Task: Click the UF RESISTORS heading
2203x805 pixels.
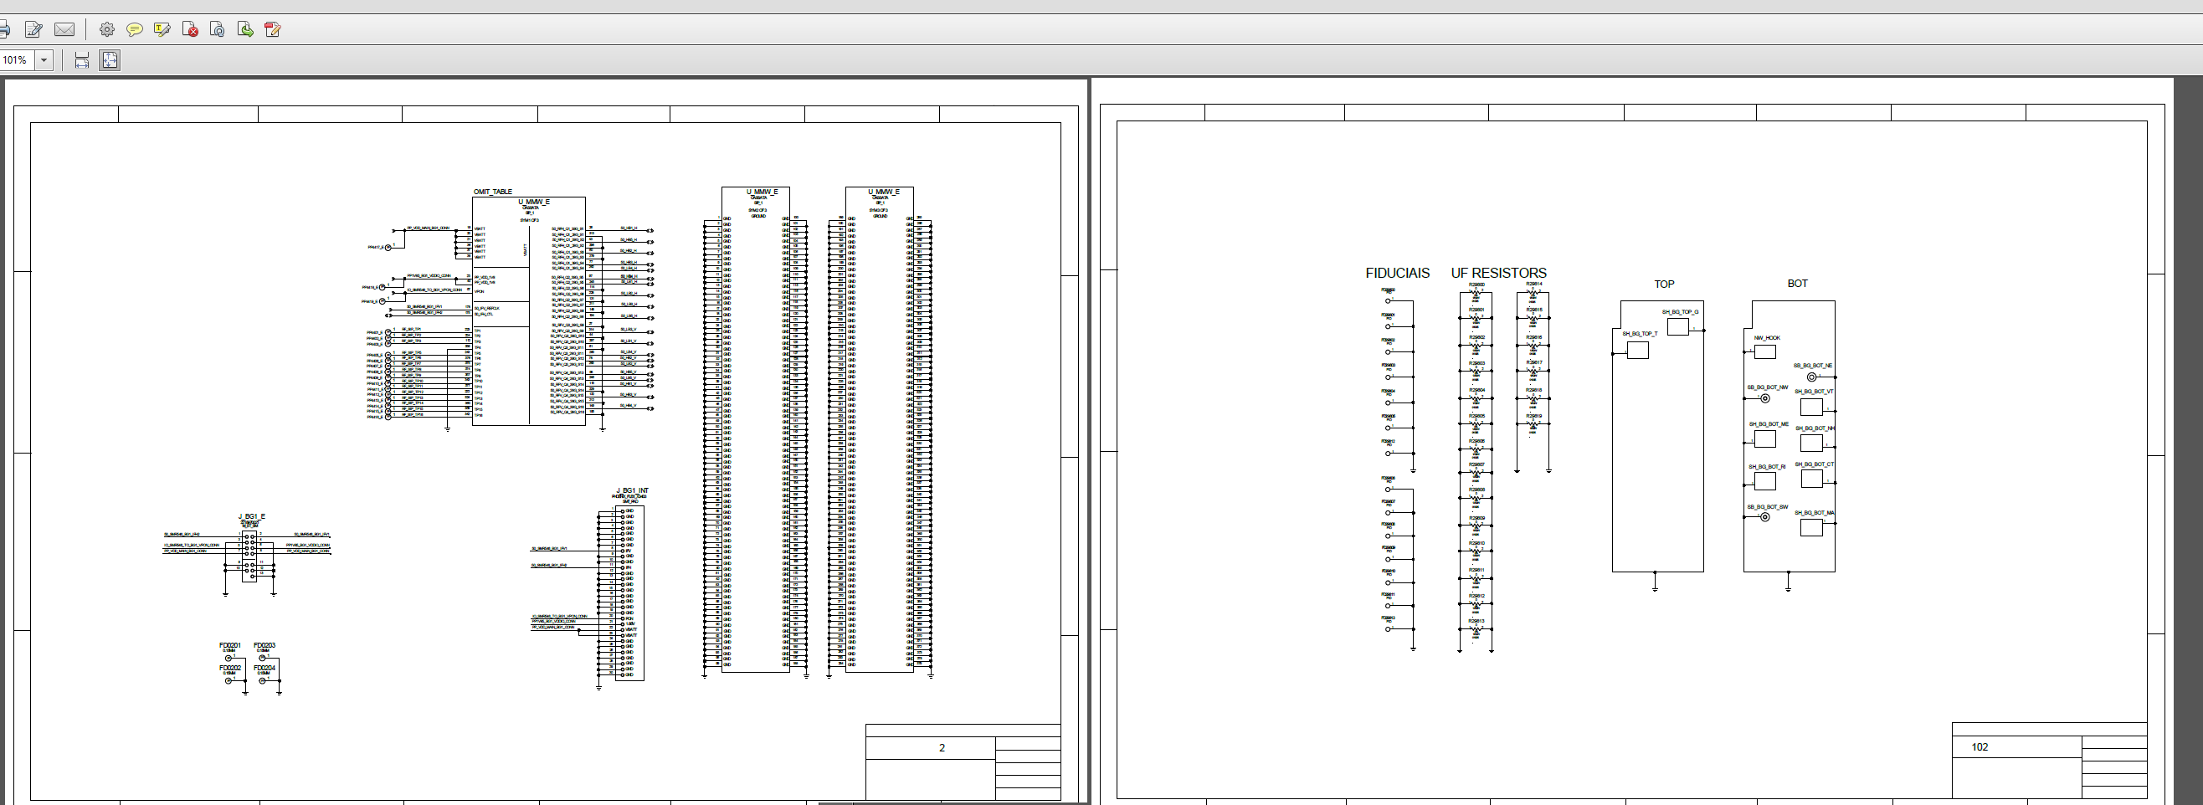Action: [x=1498, y=274]
